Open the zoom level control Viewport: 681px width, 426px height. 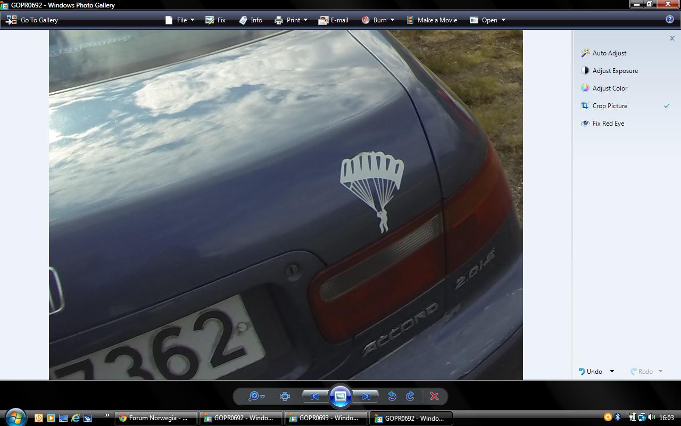[256, 396]
